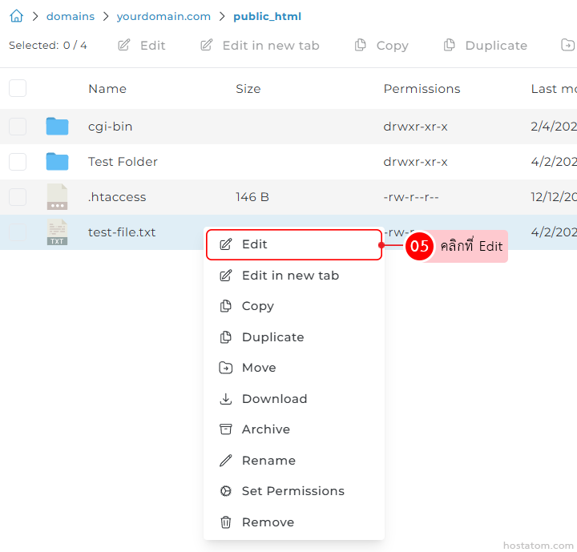Click the trash icon for Remove

(x=225, y=522)
